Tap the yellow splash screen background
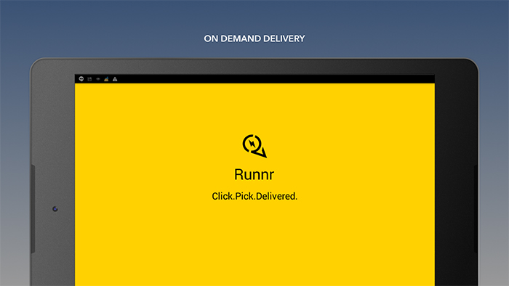The height and width of the screenshot is (286, 509). [254, 240]
